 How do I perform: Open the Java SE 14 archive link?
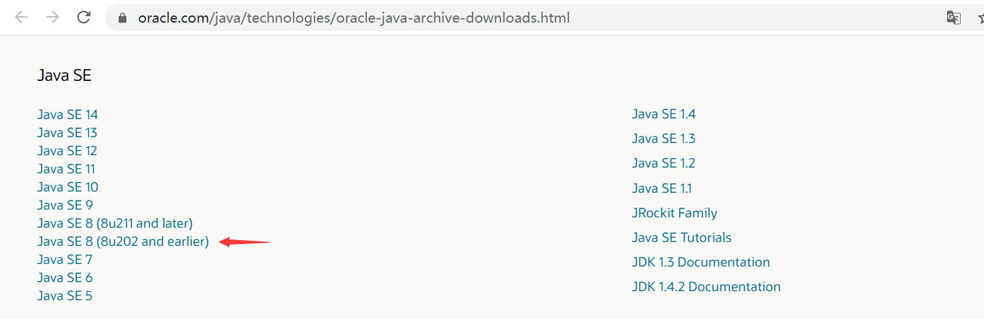point(67,115)
